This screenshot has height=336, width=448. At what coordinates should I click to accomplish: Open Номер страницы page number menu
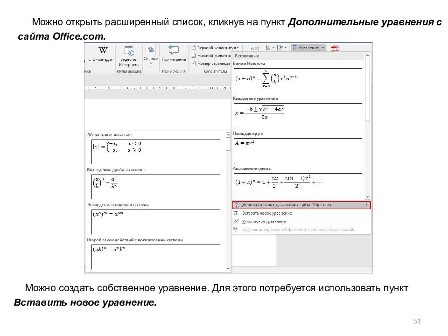tap(211, 63)
